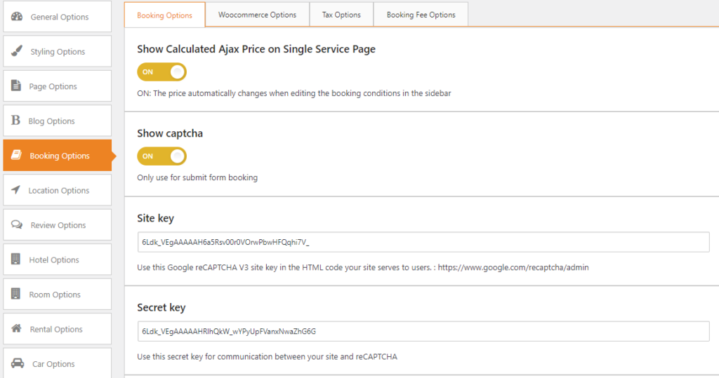719x378 pixels.
Task: Select Booking Options in the sidebar
Action: 58,156
